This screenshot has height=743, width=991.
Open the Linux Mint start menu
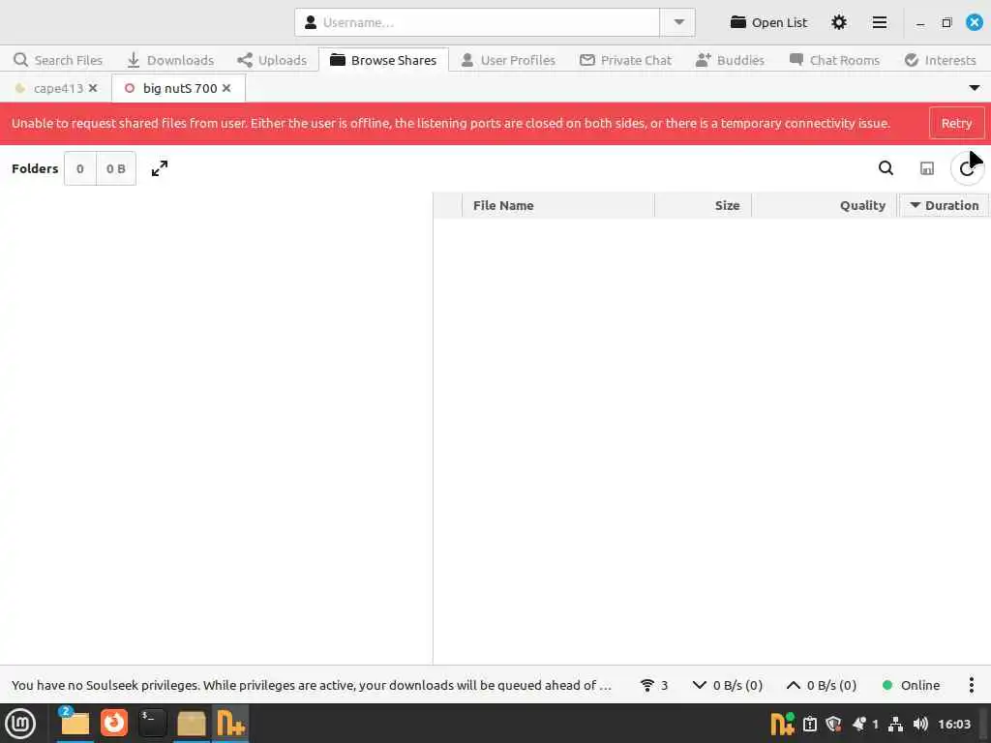click(20, 724)
